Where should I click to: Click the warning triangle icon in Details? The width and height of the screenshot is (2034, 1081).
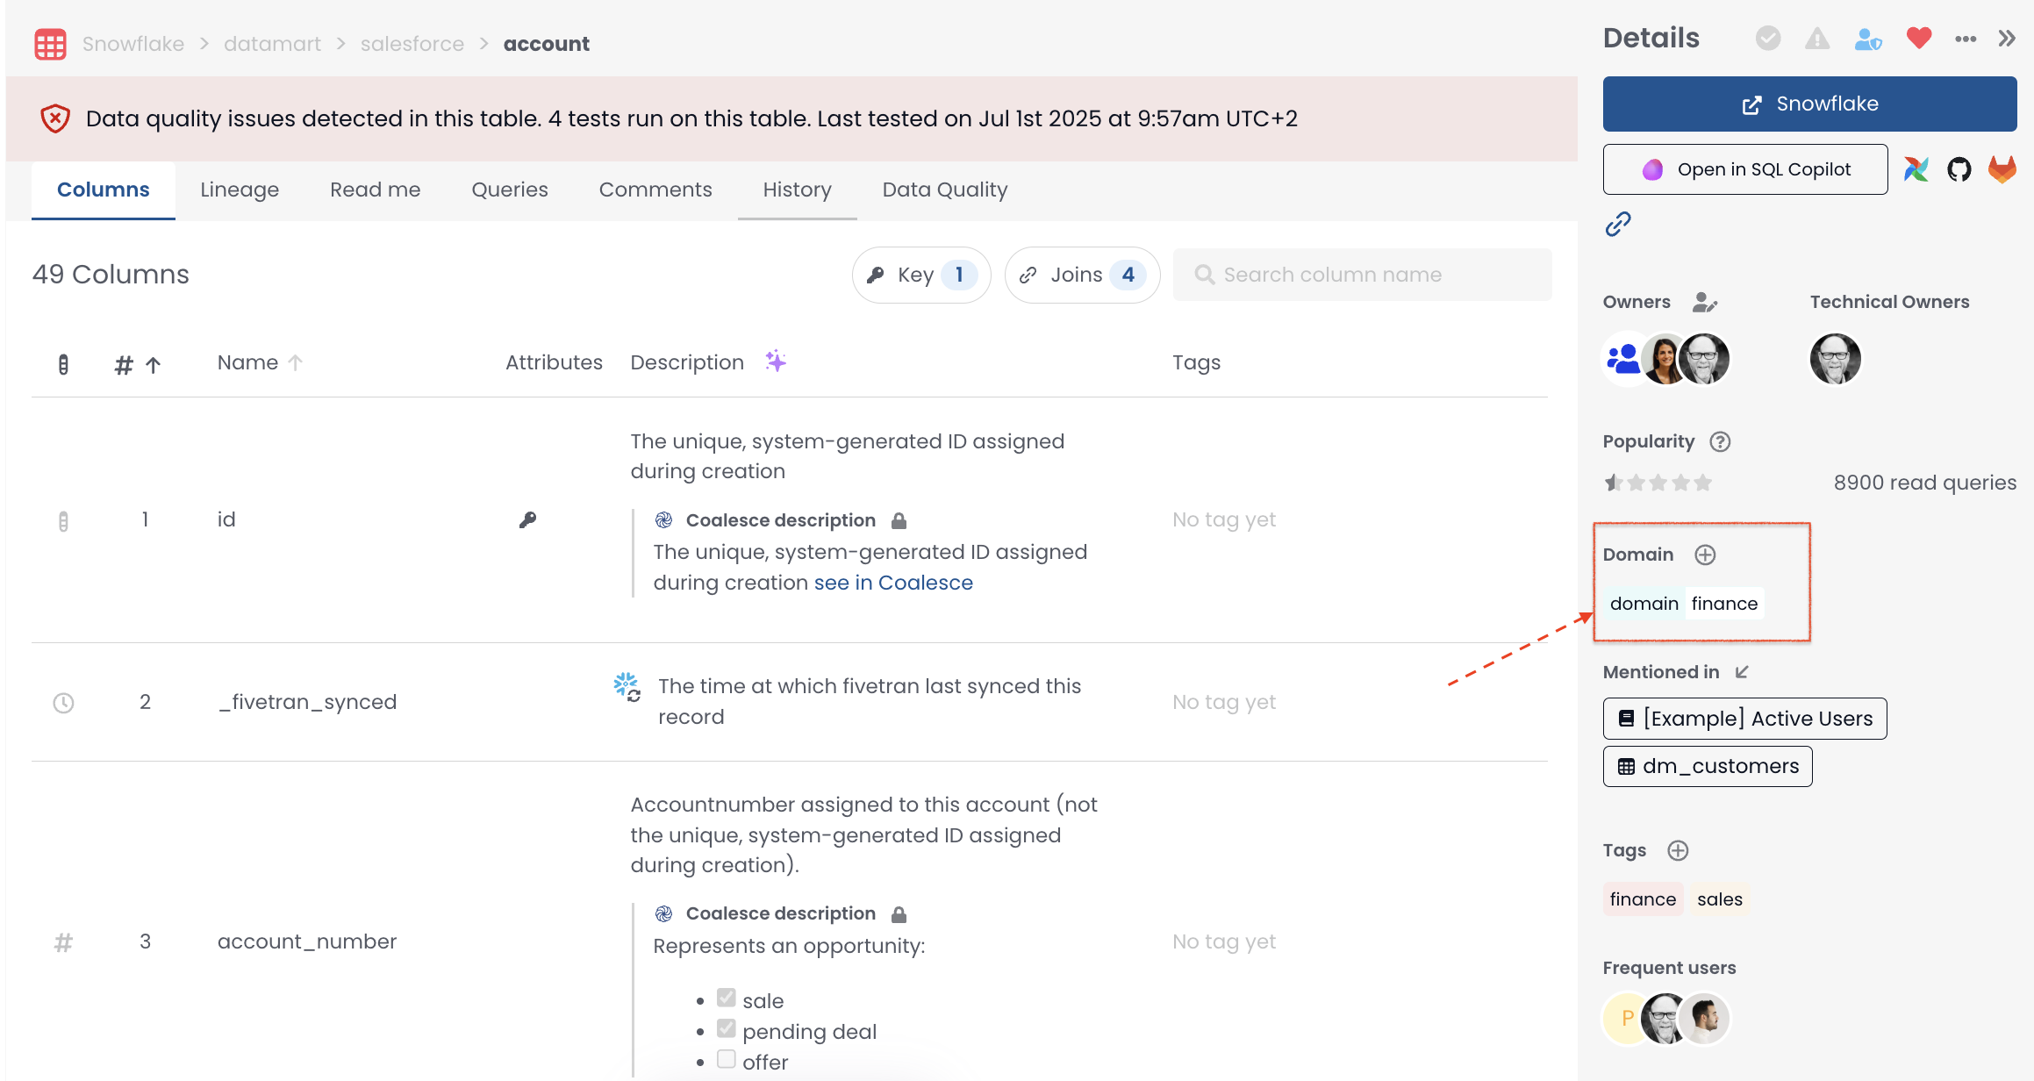pyautogui.click(x=1817, y=39)
